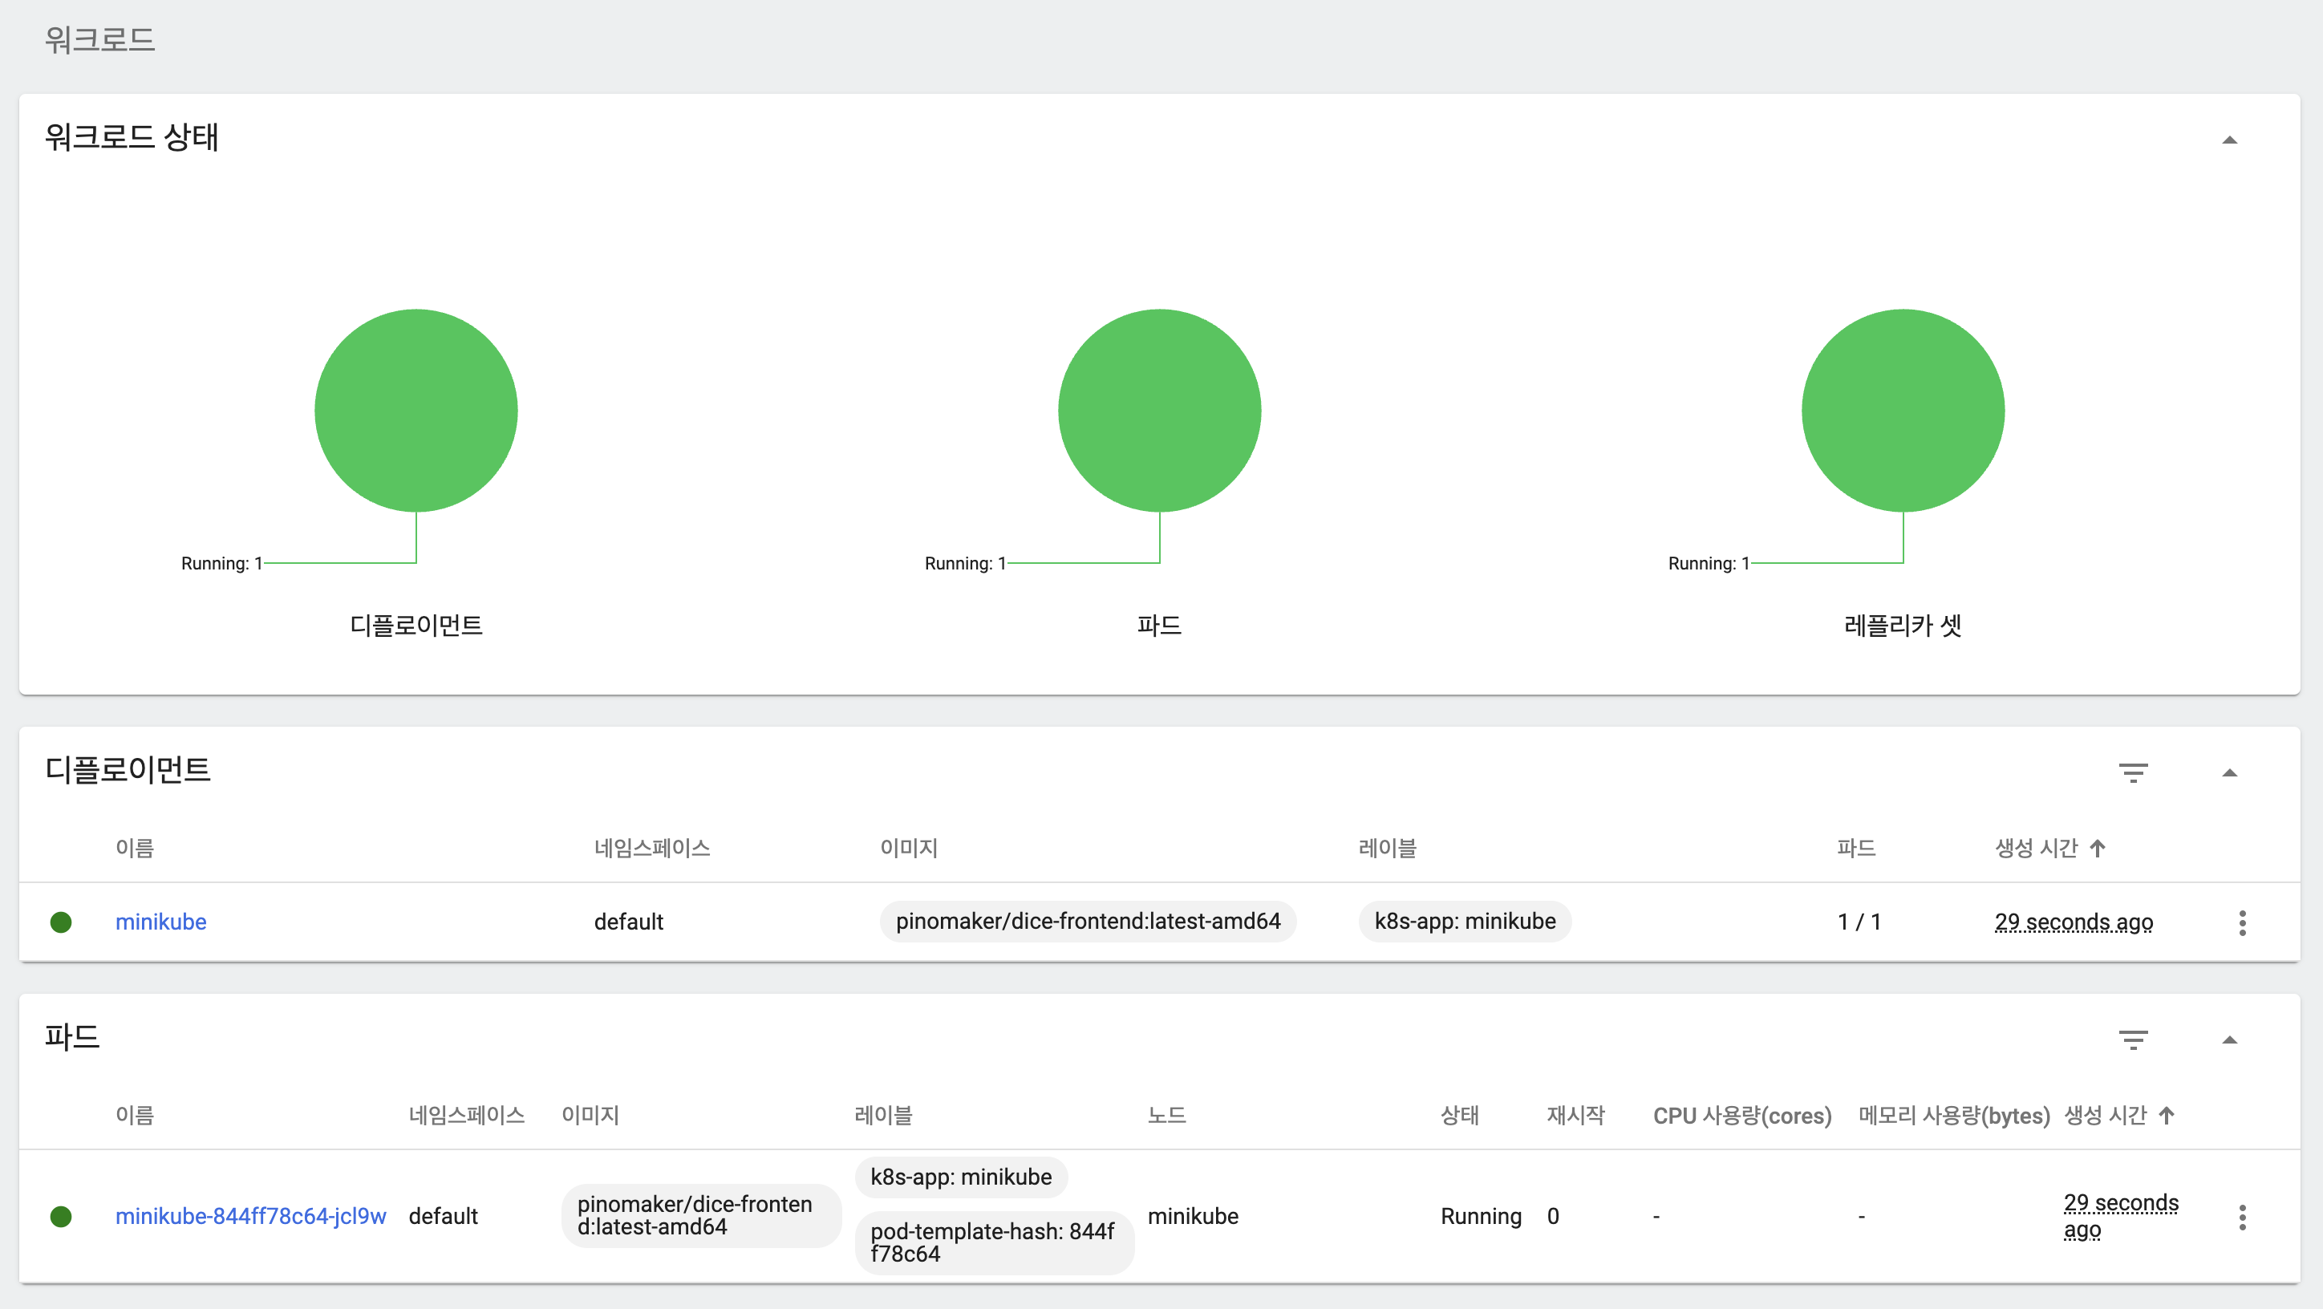The width and height of the screenshot is (2323, 1309).
Task: Sort pods by 이름 column header
Action: point(135,1115)
